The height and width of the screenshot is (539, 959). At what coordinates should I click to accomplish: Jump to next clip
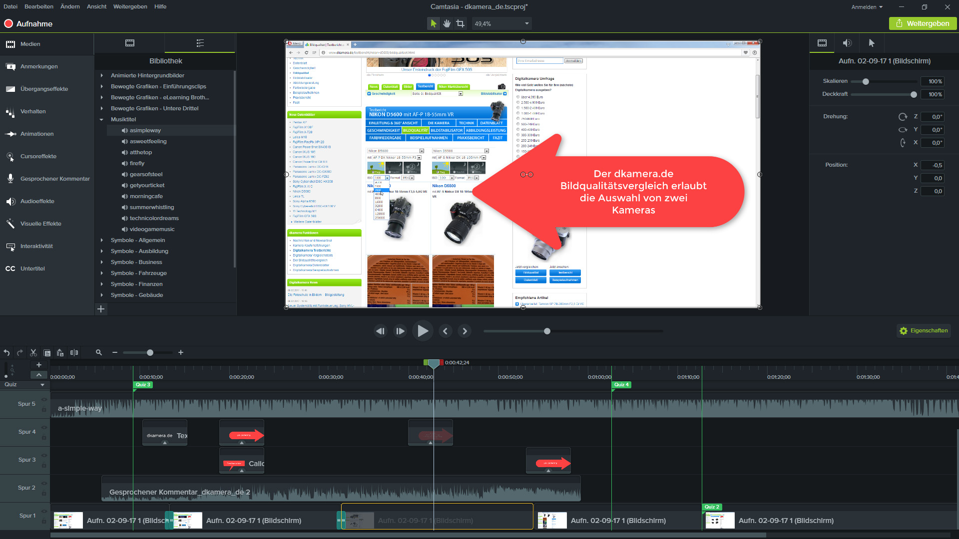click(465, 331)
